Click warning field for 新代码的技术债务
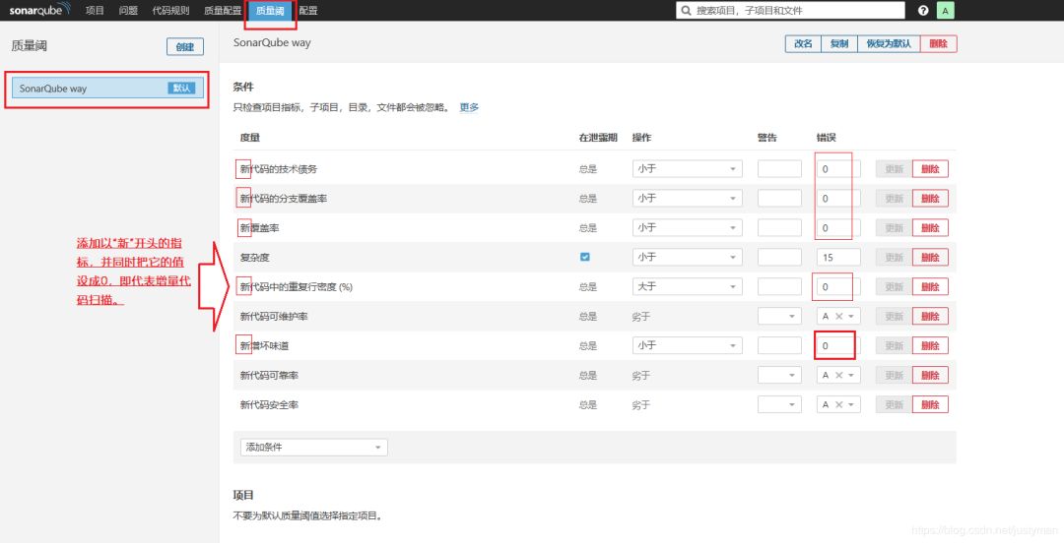Viewport: 1064px width, 543px height. click(x=779, y=169)
